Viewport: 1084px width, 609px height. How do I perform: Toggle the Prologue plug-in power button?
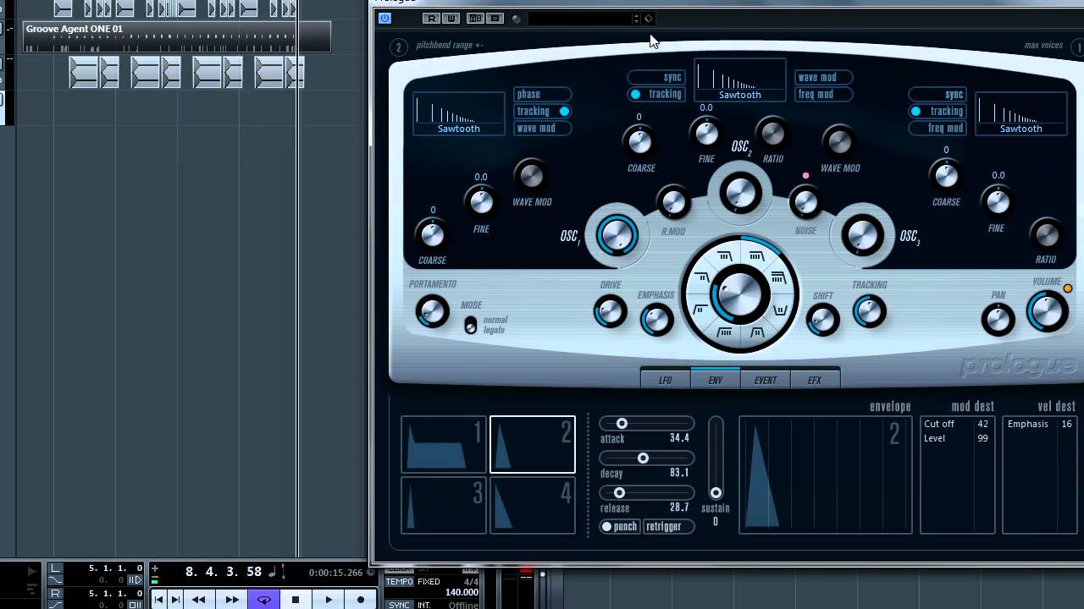click(x=385, y=18)
